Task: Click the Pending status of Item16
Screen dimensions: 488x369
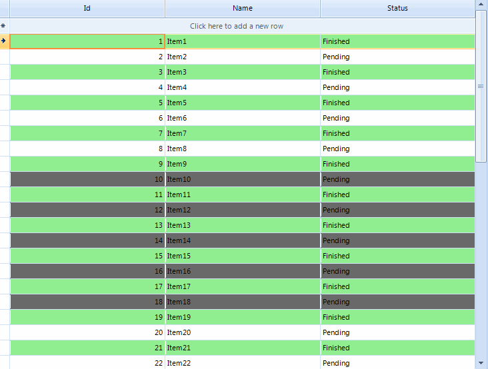Action: [x=397, y=271]
